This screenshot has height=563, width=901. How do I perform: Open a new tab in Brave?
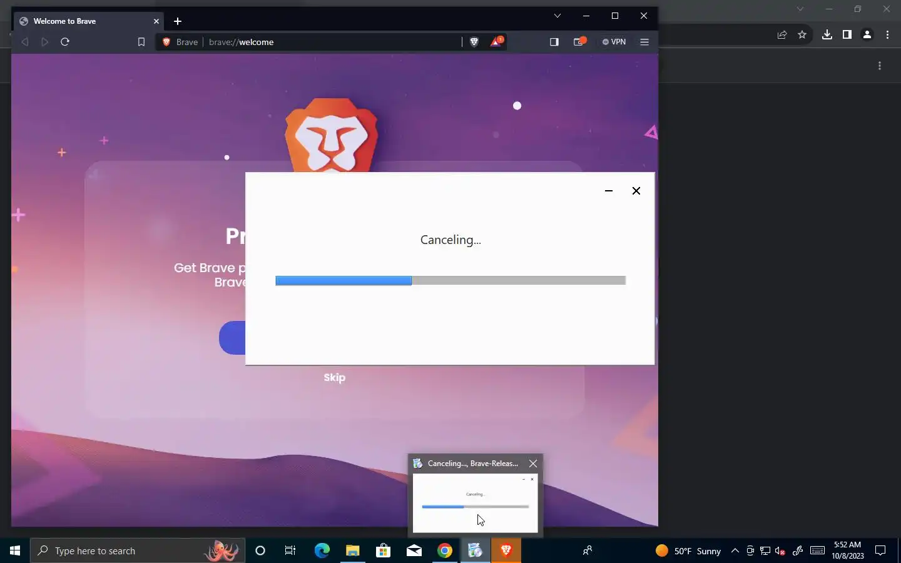[178, 21]
